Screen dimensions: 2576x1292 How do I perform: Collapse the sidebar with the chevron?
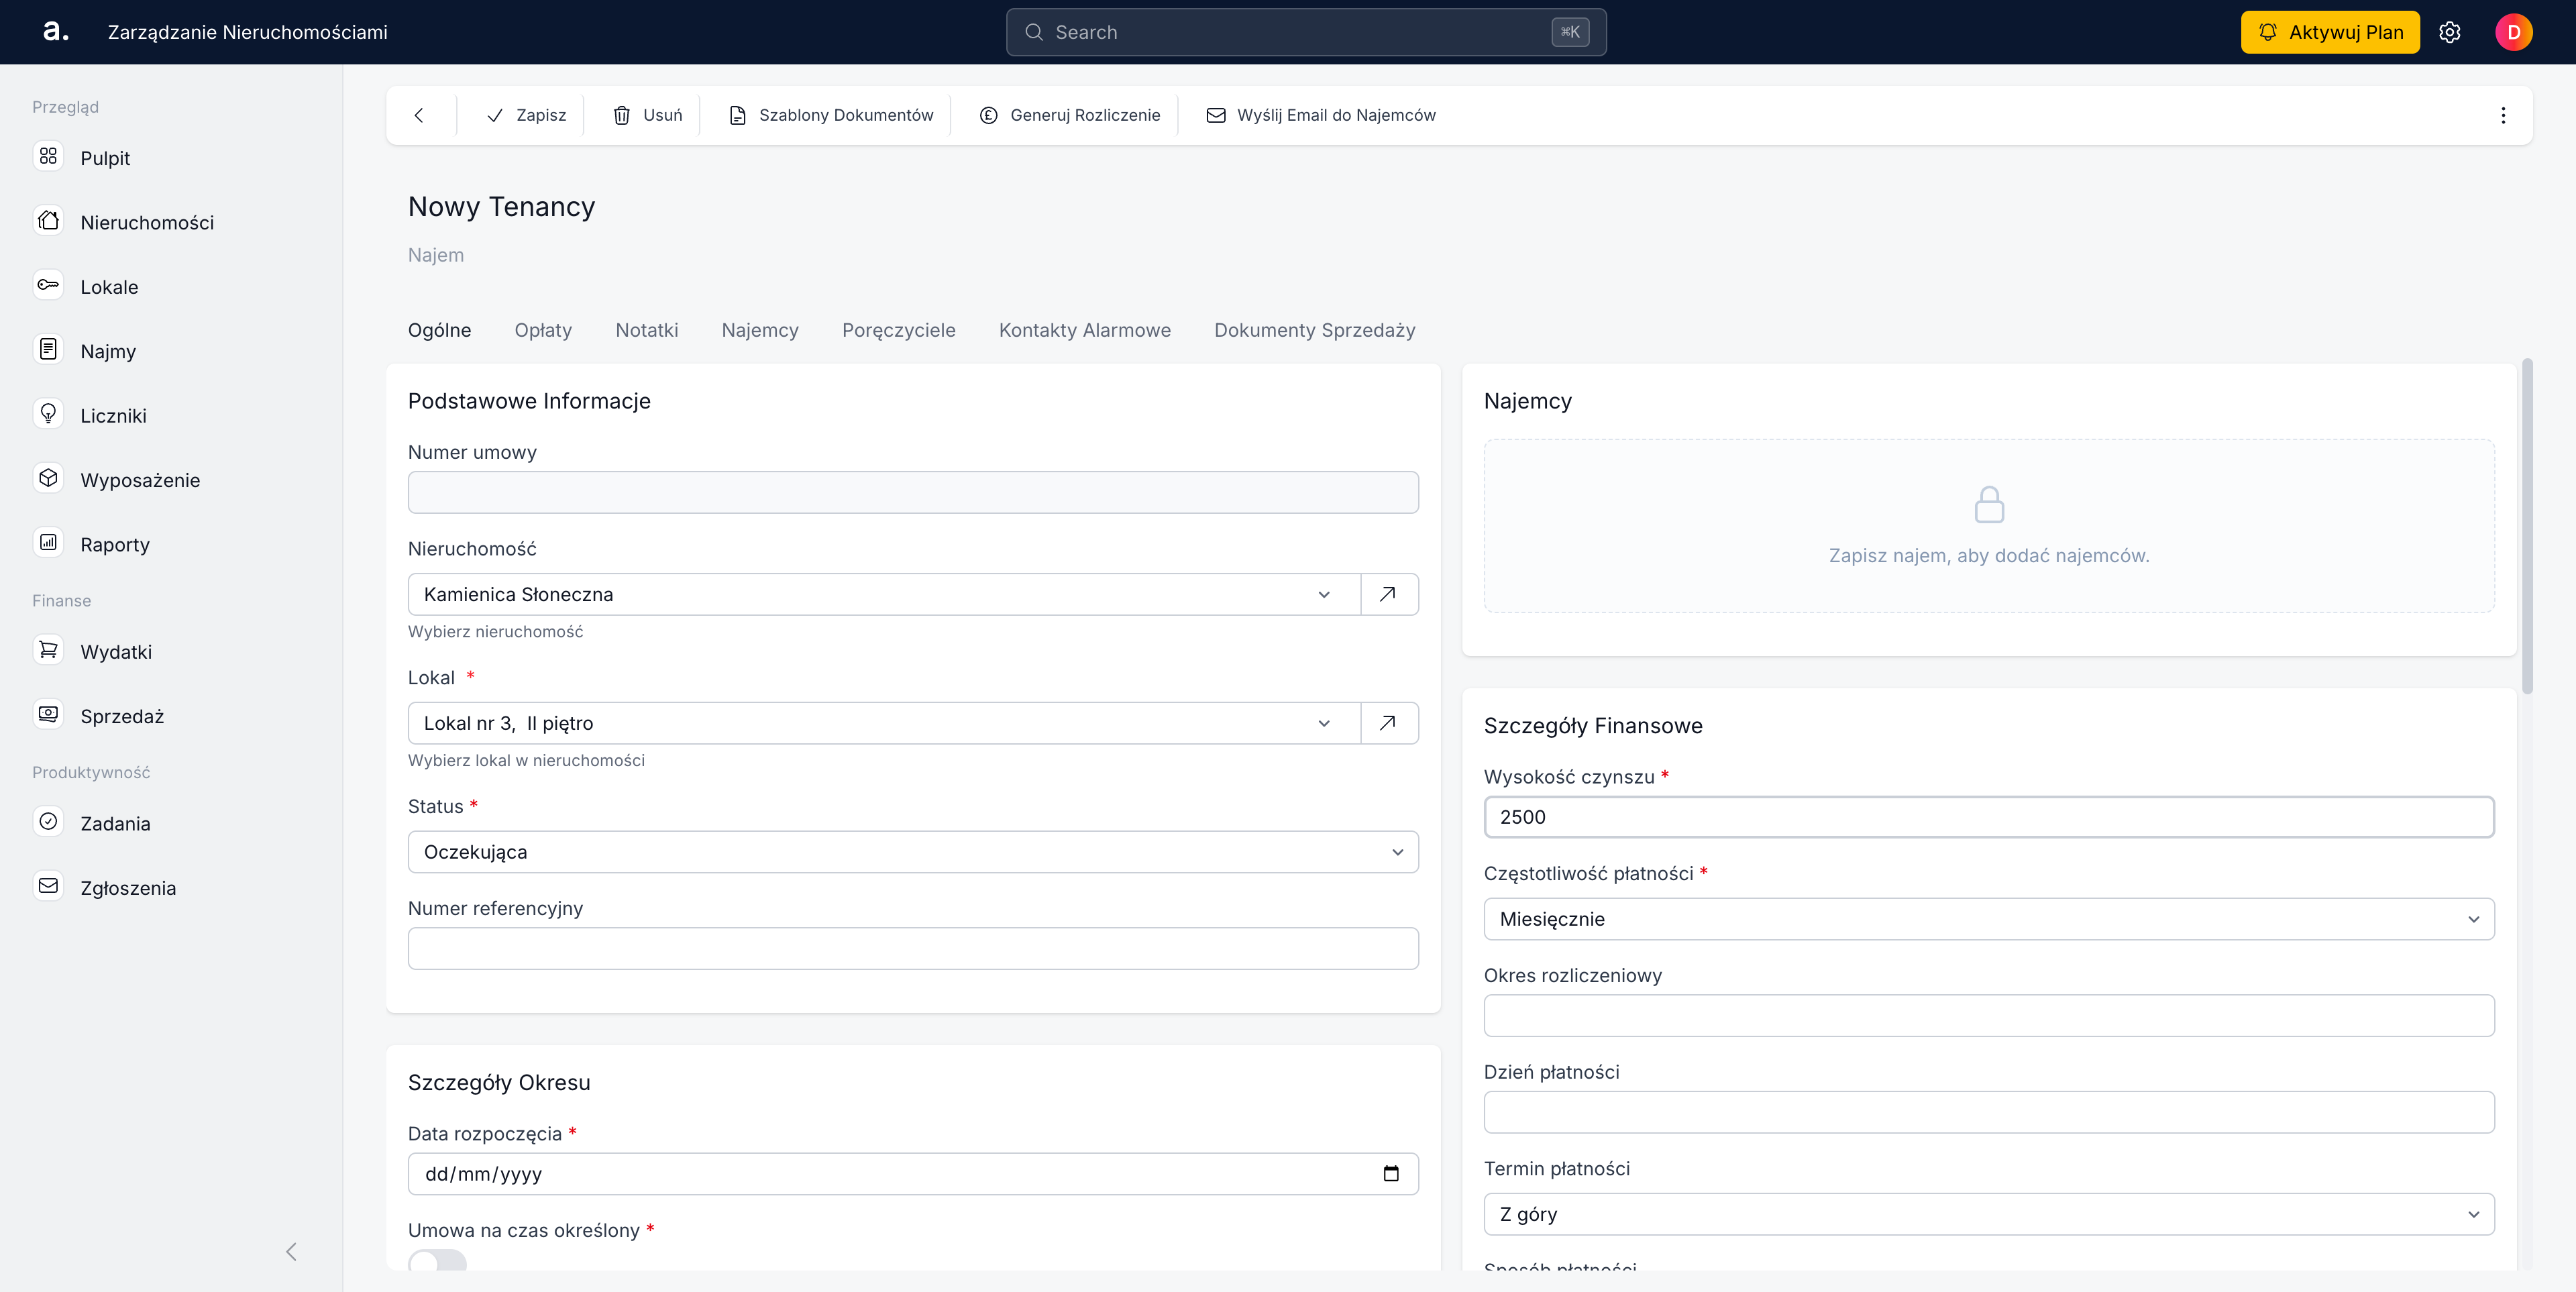point(291,1252)
